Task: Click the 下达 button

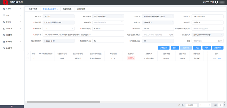Action: point(197,48)
